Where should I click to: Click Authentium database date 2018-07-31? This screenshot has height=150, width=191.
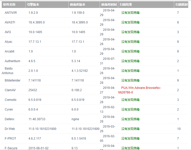107,61
